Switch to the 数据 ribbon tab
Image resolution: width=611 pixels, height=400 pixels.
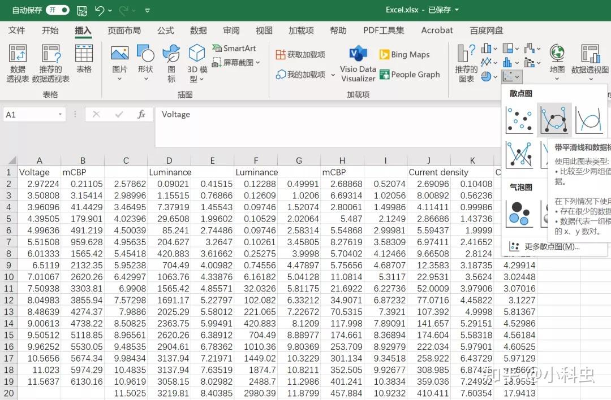pos(199,30)
